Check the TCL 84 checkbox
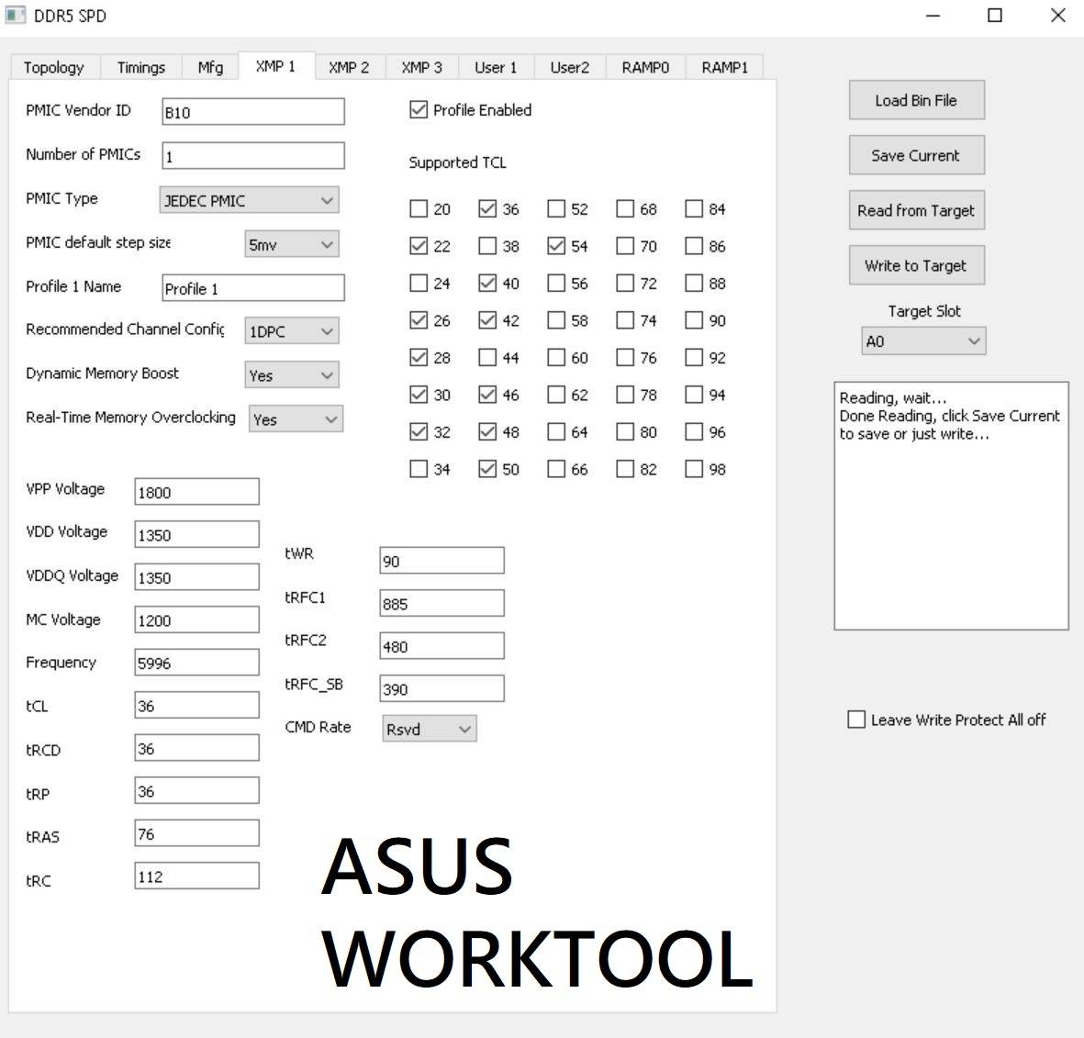 (x=694, y=208)
